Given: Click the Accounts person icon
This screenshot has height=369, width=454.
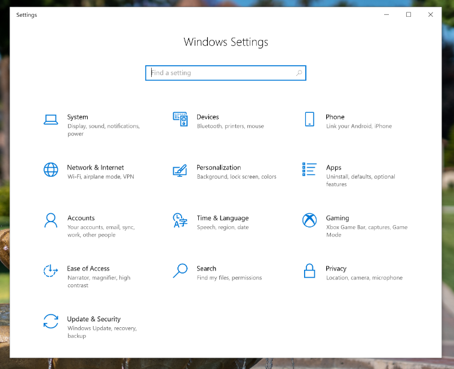Looking at the screenshot, I should click(x=51, y=220).
